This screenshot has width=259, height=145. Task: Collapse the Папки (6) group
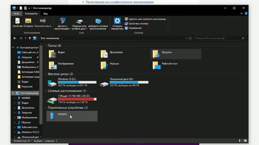click(46, 46)
